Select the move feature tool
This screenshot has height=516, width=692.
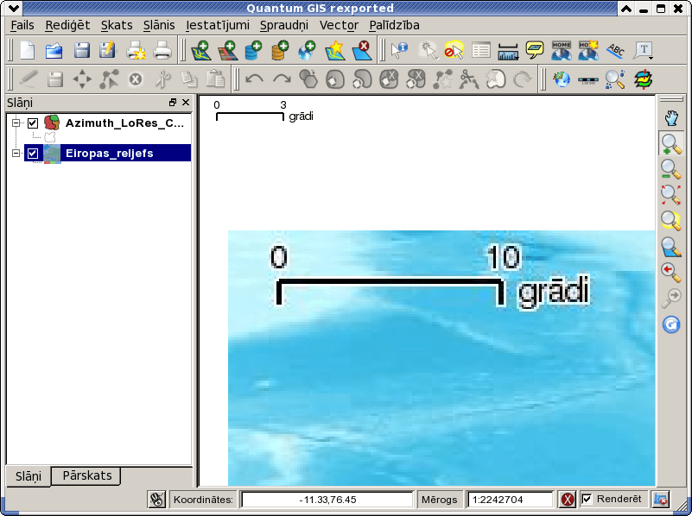(82, 79)
